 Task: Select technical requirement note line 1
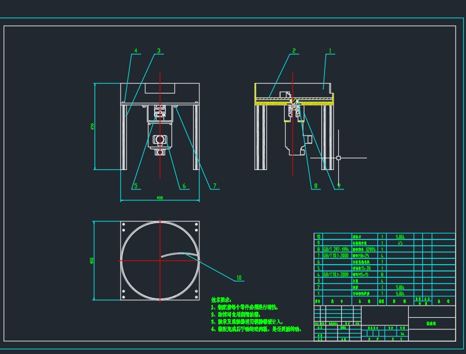(244, 307)
